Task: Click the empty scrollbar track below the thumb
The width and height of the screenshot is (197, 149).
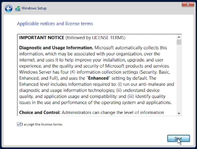Action: [x=179, y=79]
